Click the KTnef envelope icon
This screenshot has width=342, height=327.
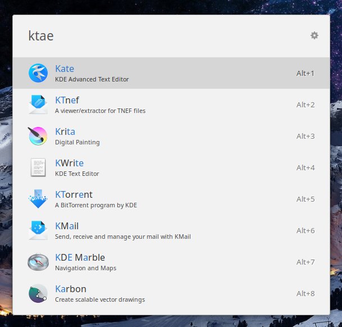(x=38, y=105)
